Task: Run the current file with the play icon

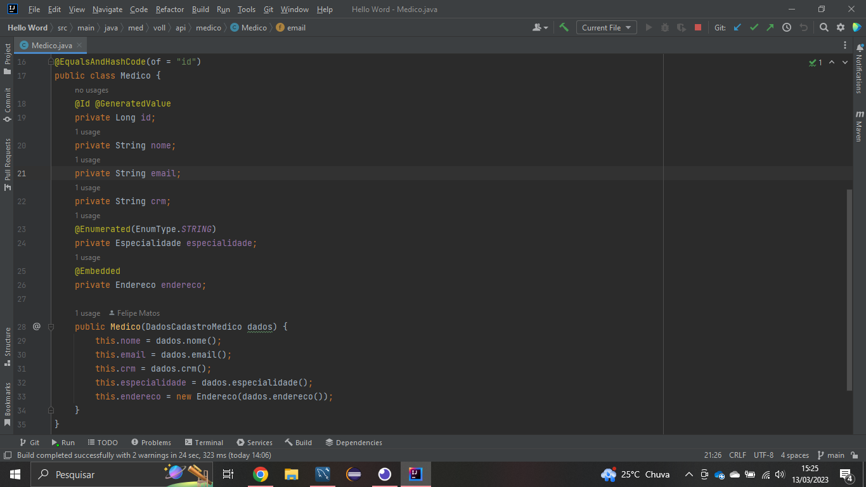Action: [649, 27]
